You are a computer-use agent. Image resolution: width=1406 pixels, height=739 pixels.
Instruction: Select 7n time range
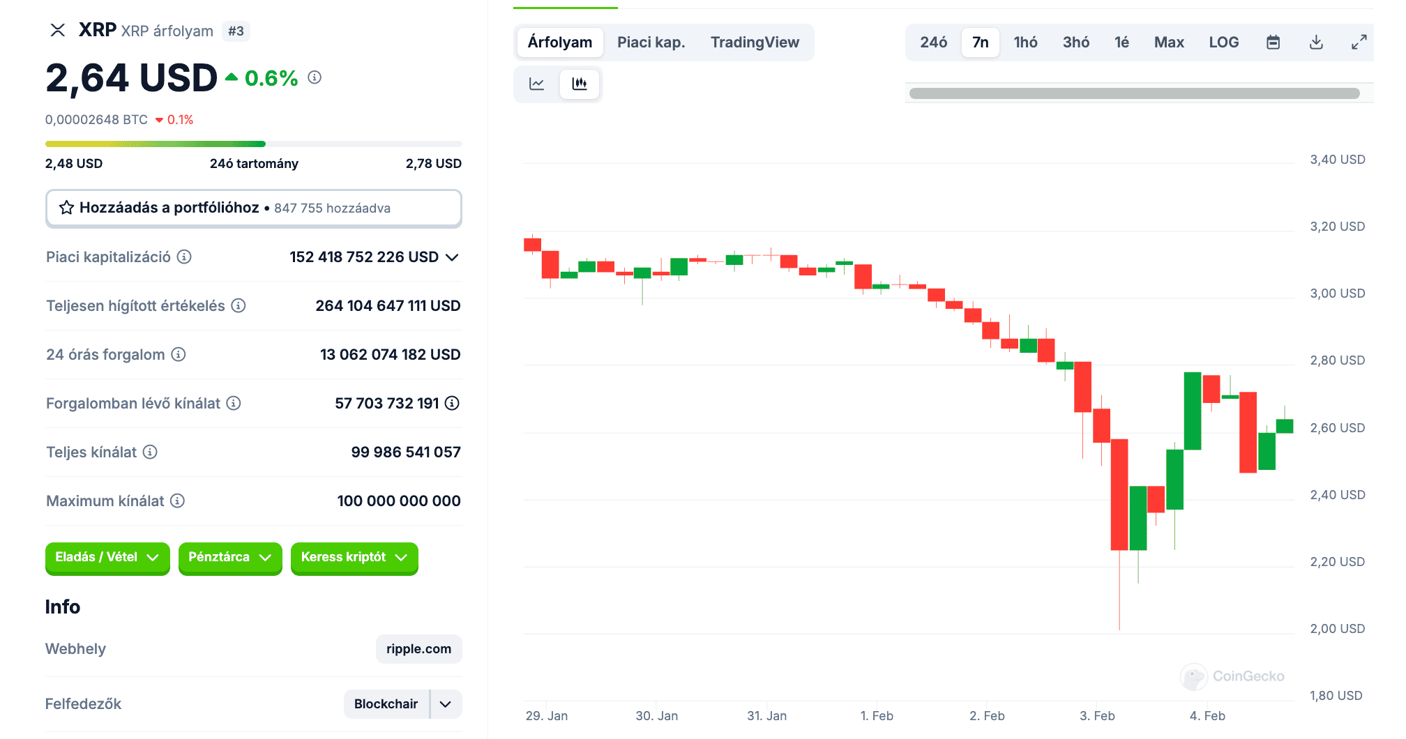point(980,43)
